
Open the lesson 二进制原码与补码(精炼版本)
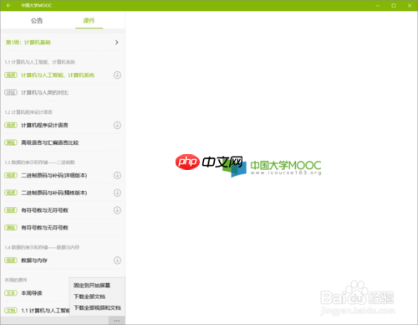54,193
